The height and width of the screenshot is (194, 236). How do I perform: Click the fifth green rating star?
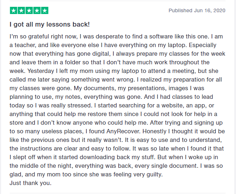(45, 10)
